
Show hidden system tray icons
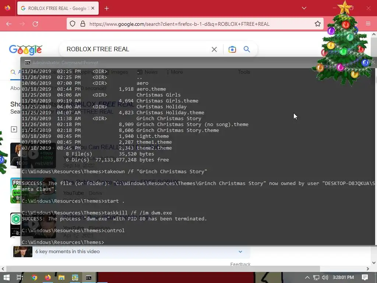click(307, 277)
